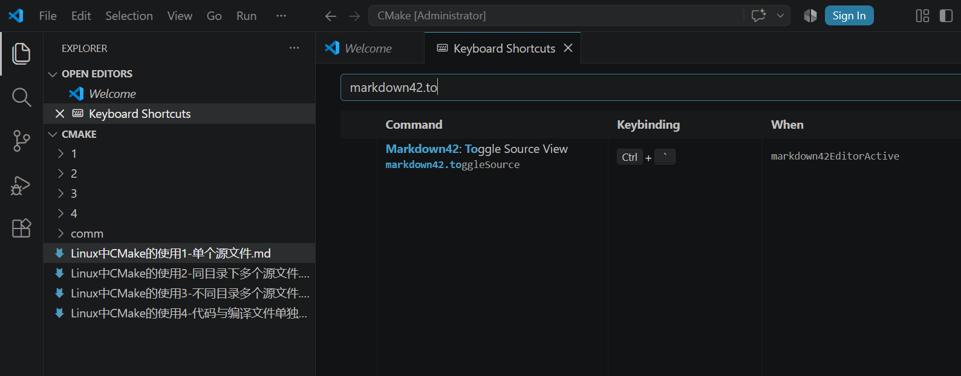The height and width of the screenshot is (376, 961).
Task: Show more menu items via the ellipsis
Action: (281, 16)
